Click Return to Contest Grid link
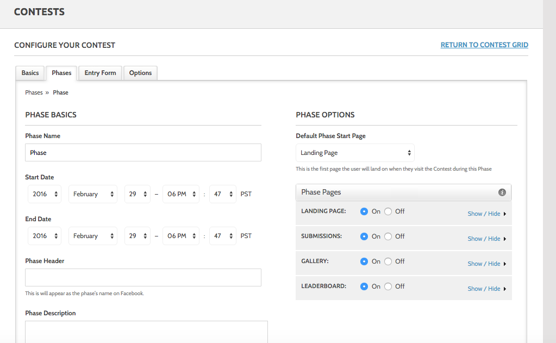 (484, 45)
